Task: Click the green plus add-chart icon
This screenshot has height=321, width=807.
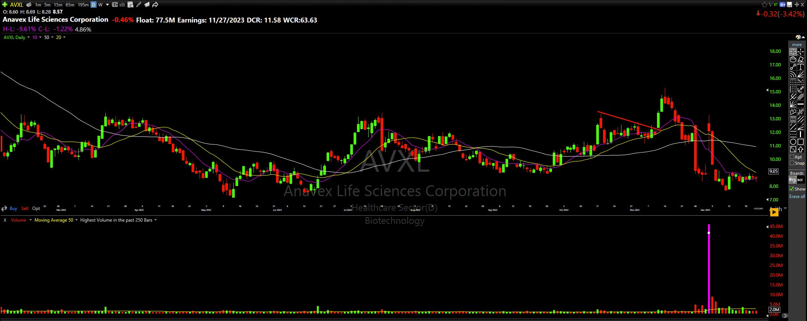Action: pyautogui.click(x=5, y=4)
